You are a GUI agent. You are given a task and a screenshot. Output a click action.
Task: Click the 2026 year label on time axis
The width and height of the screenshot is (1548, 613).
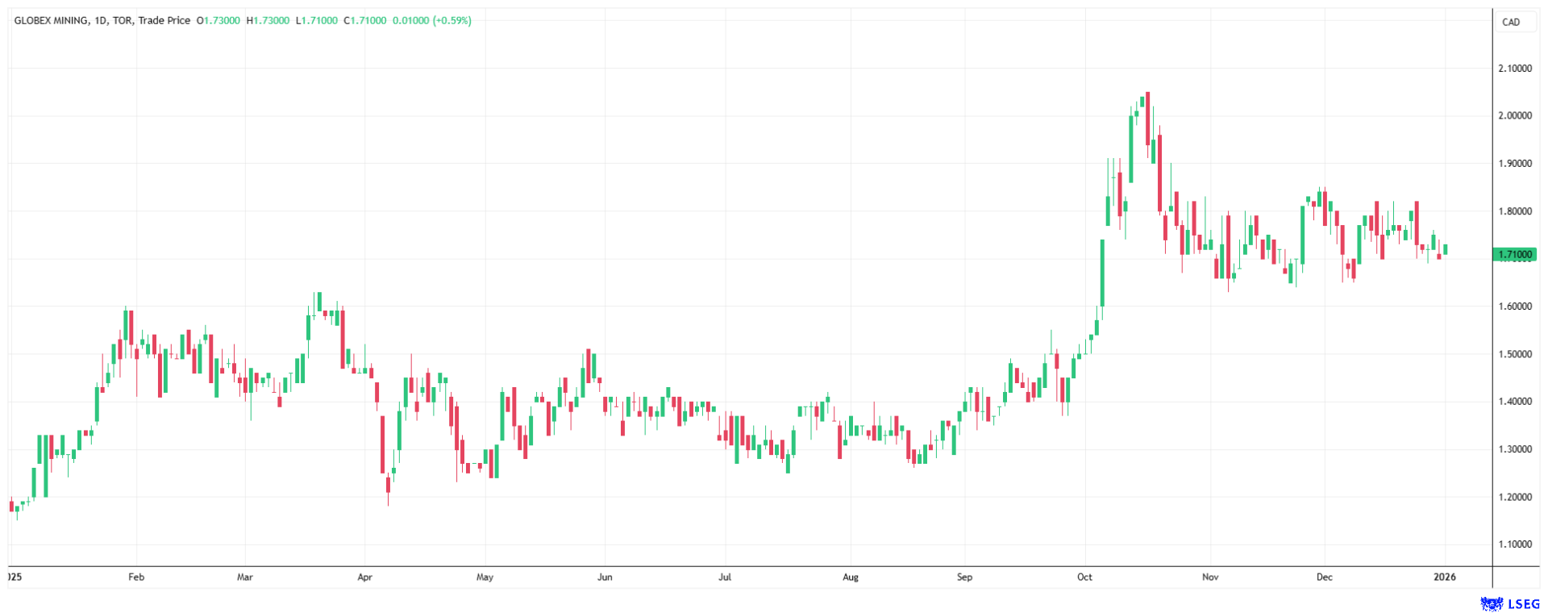pos(1445,577)
